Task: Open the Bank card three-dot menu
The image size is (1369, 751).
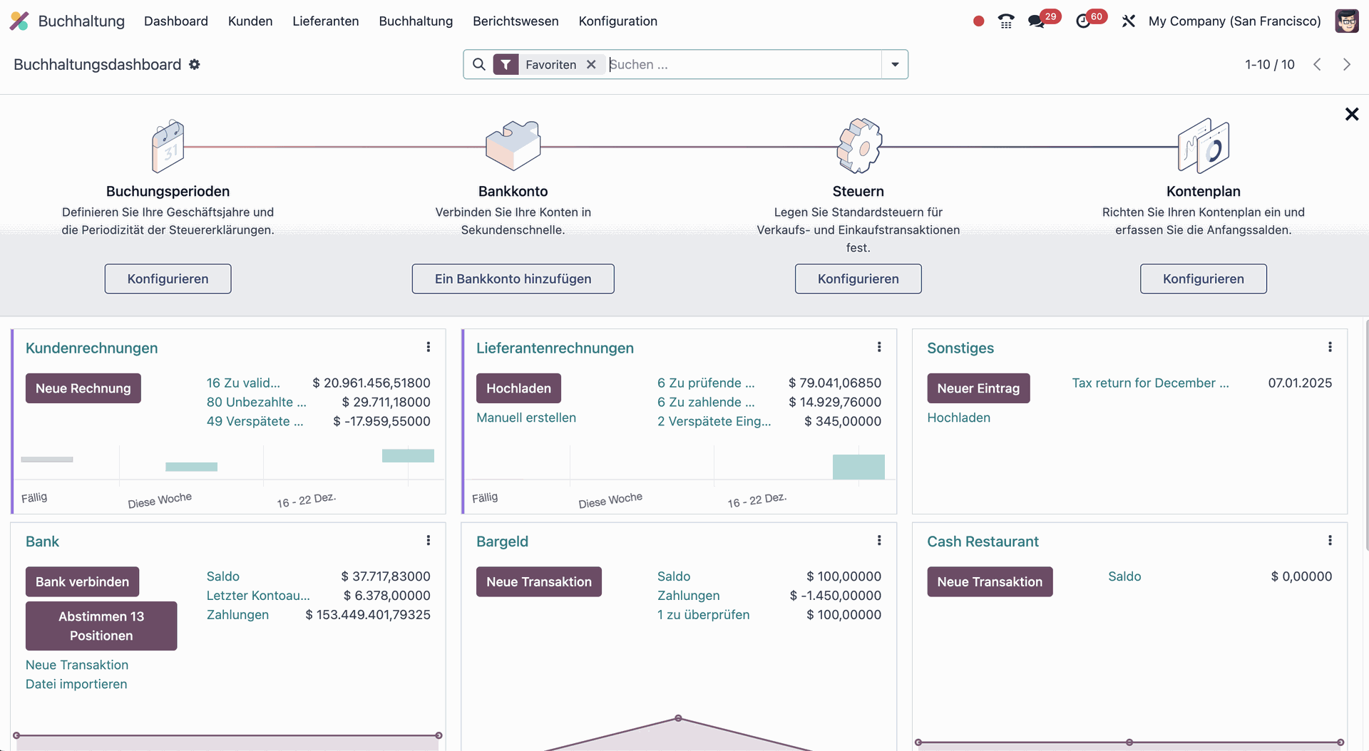Action: (x=428, y=541)
